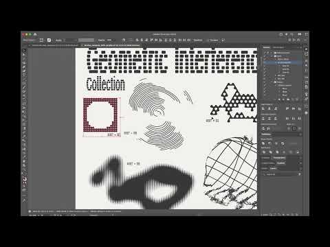This screenshot has height=247, width=330.
Task: Collapse the blue-highlighted layer row's disclosure arrow
Action: point(276,62)
